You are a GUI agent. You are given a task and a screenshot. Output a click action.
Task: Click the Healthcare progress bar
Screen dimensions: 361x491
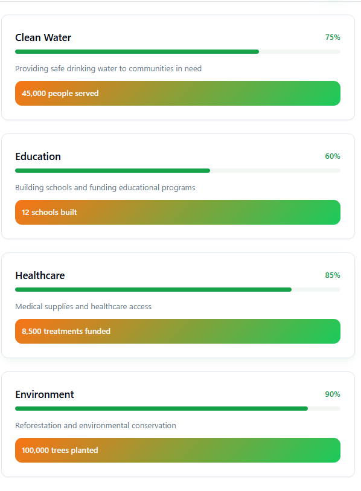pos(177,290)
